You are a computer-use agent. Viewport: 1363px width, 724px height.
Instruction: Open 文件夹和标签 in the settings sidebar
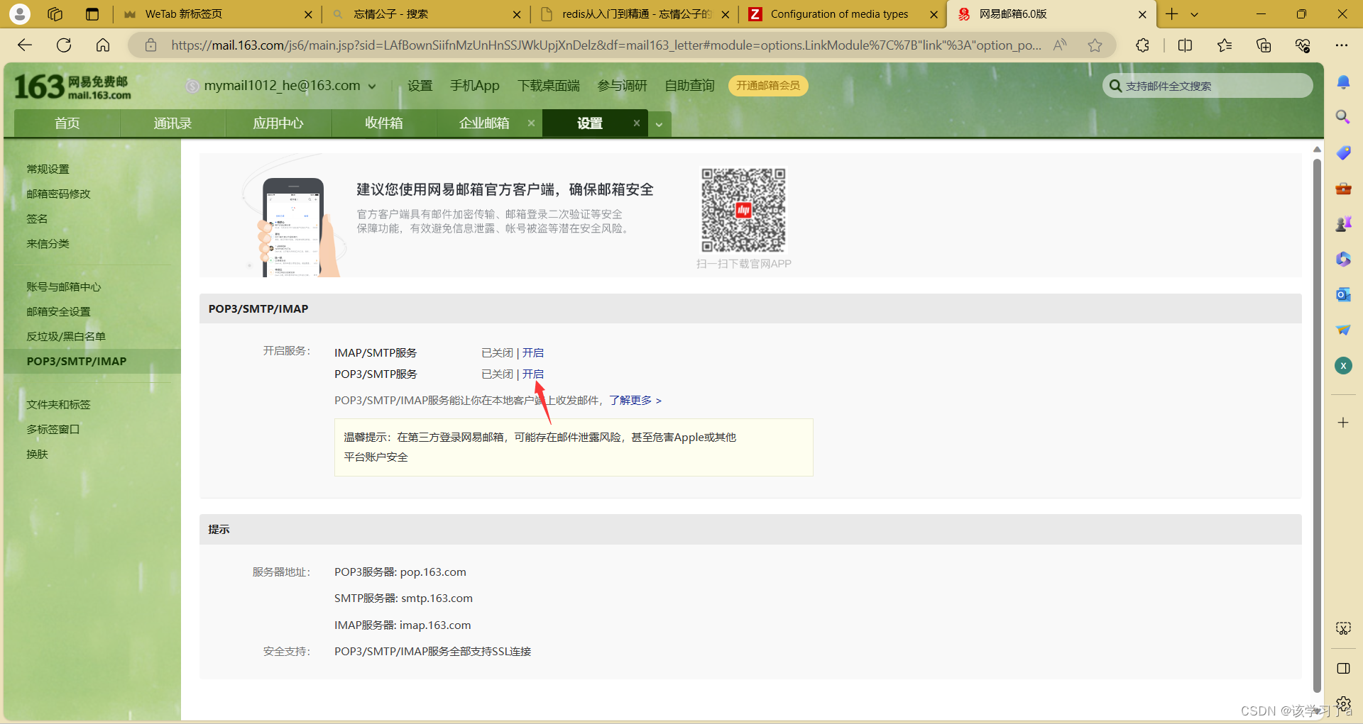point(59,405)
